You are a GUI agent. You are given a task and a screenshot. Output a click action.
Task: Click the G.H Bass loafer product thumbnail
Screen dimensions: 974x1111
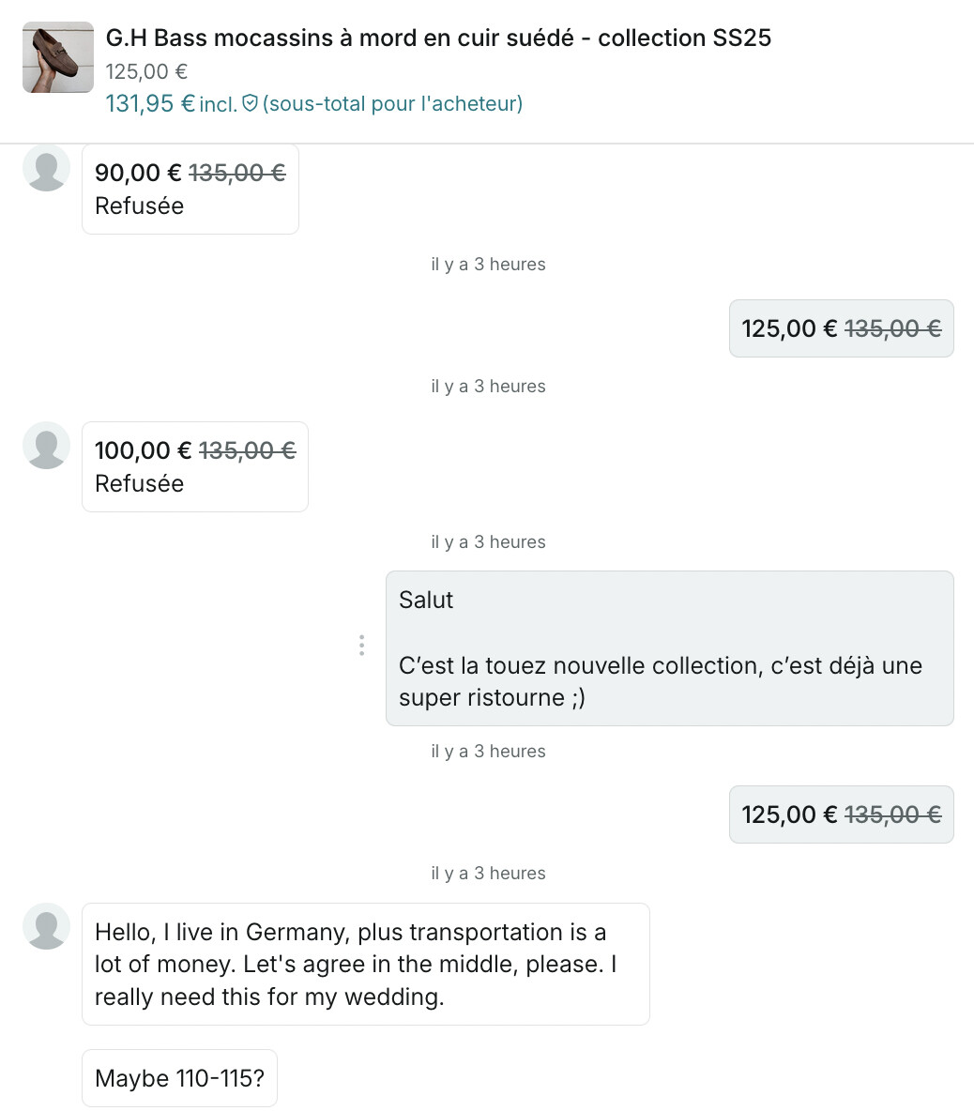[x=58, y=57]
